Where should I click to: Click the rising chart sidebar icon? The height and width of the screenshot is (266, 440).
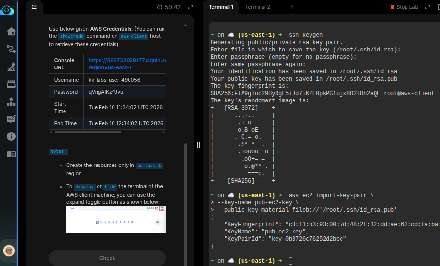(x=11, y=67)
